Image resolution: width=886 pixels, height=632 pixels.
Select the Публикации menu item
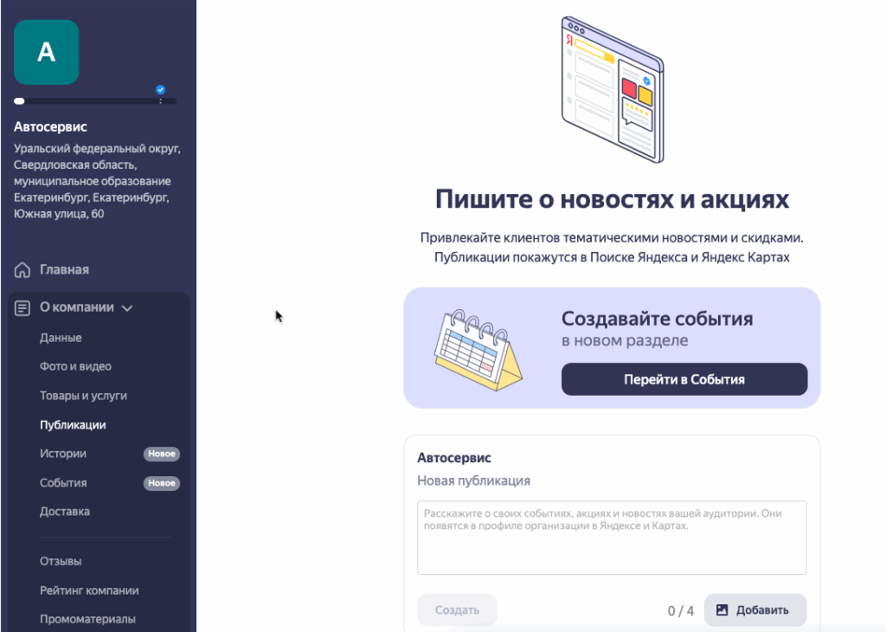(73, 424)
